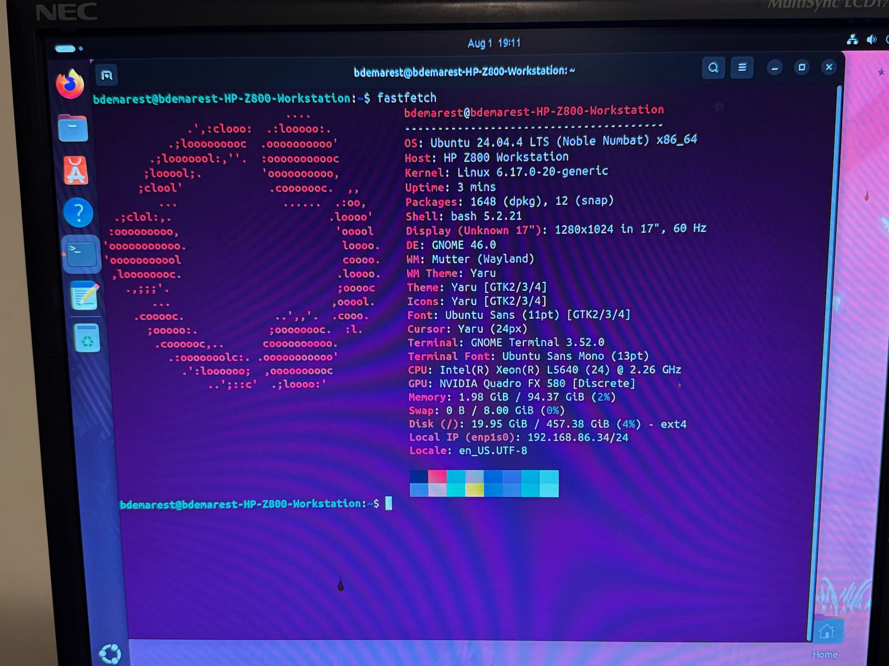Open the Files app in the dock

tap(73, 128)
